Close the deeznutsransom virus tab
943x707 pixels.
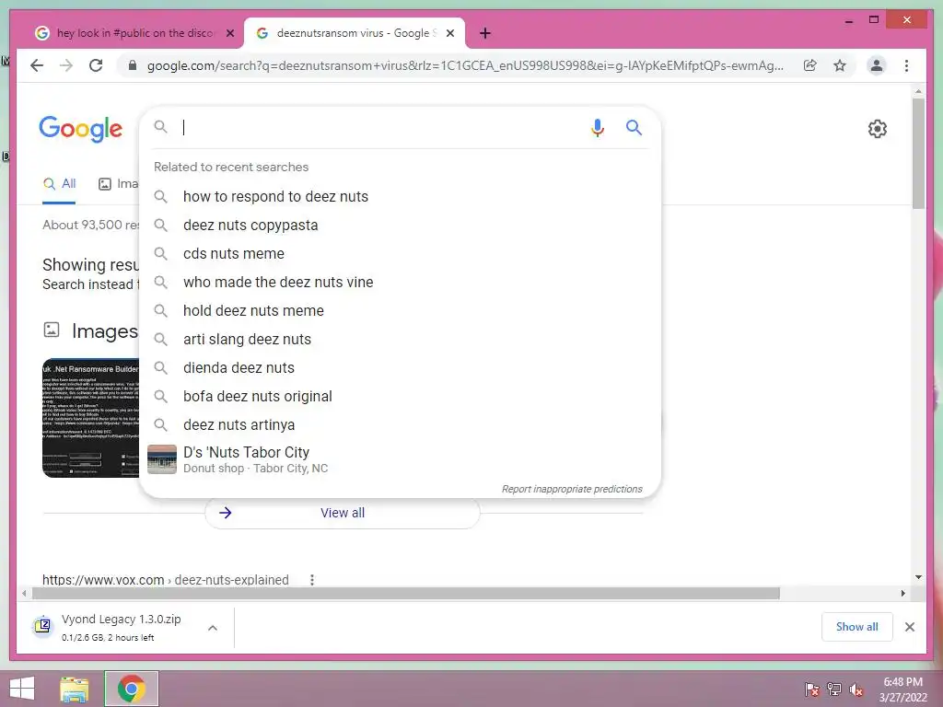coord(450,34)
